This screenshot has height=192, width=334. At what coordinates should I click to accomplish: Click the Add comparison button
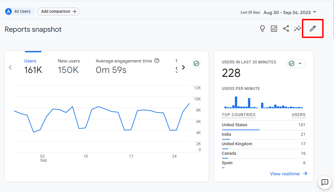pos(58,11)
